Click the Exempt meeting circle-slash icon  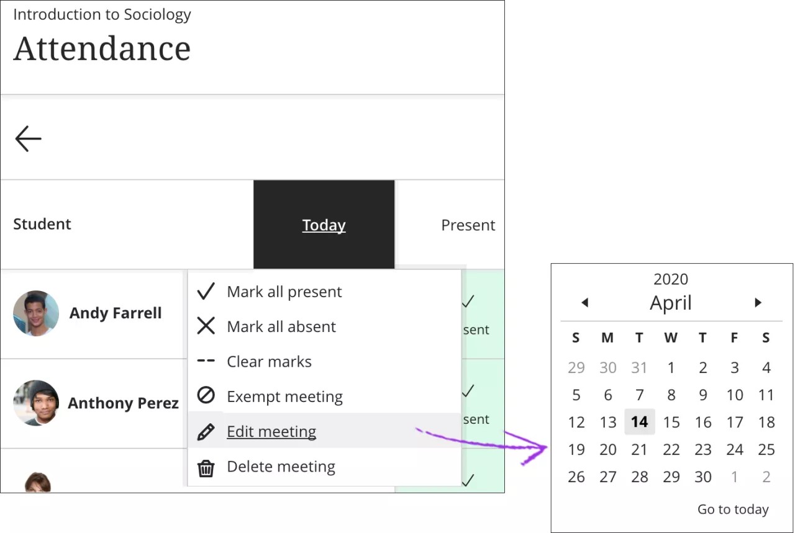206,396
